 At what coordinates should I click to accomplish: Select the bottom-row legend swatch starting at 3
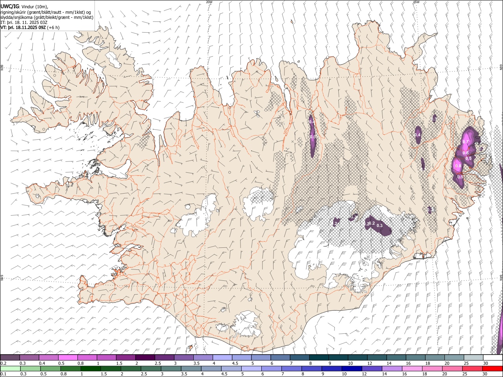[171, 368]
